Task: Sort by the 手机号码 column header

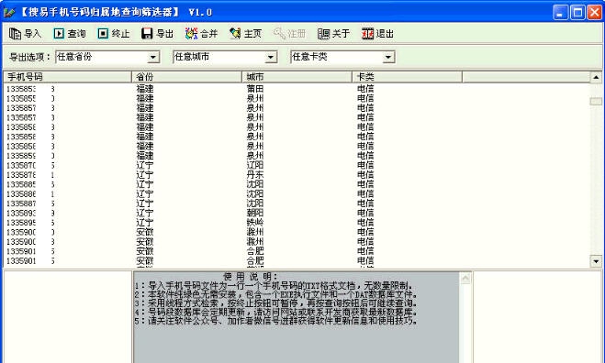Action: (x=67, y=77)
